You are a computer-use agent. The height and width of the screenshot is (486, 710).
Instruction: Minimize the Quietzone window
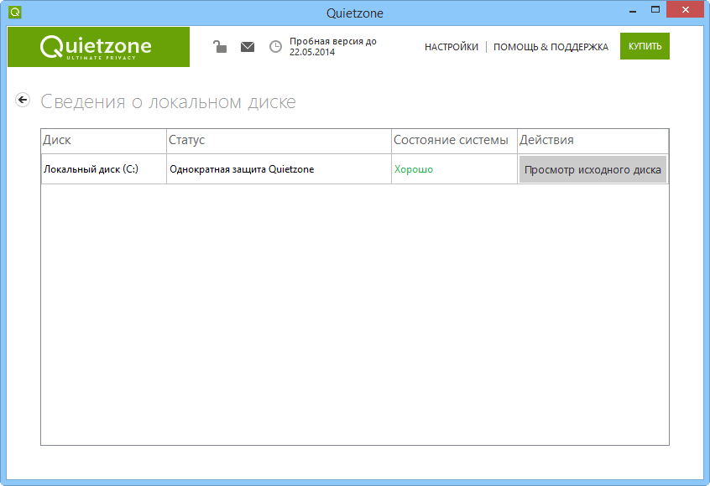633,10
